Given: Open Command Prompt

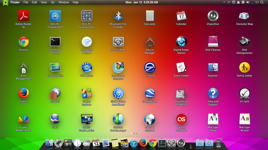Looking at the screenshot, I should tap(55, 42).
